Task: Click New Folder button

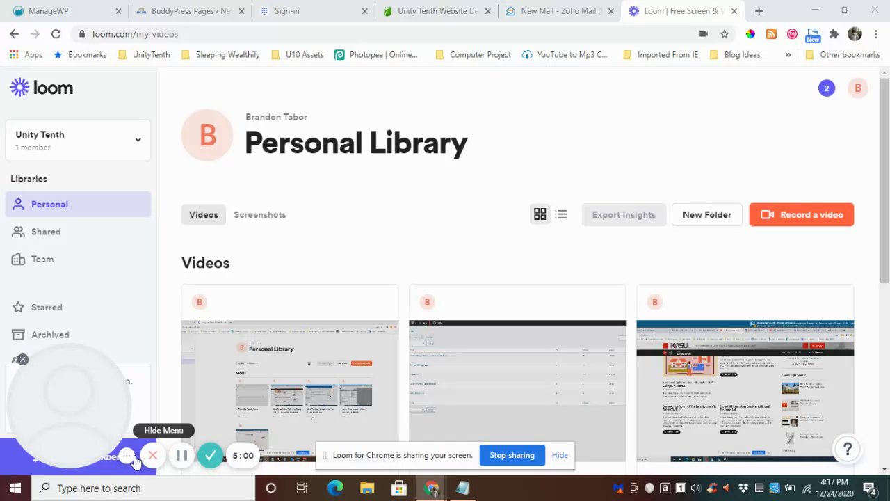Action: pyautogui.click(x=706, y=215)
